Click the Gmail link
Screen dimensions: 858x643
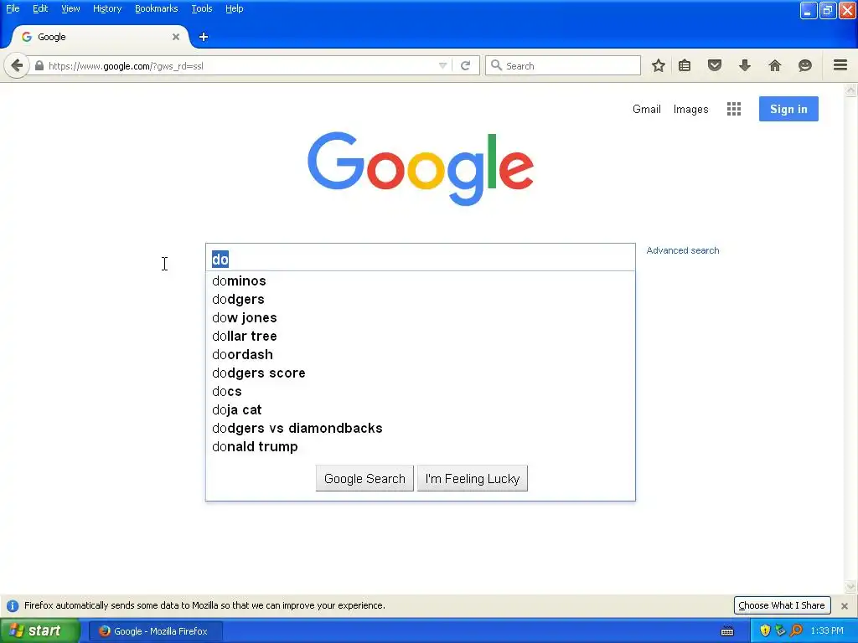point(647,110)
